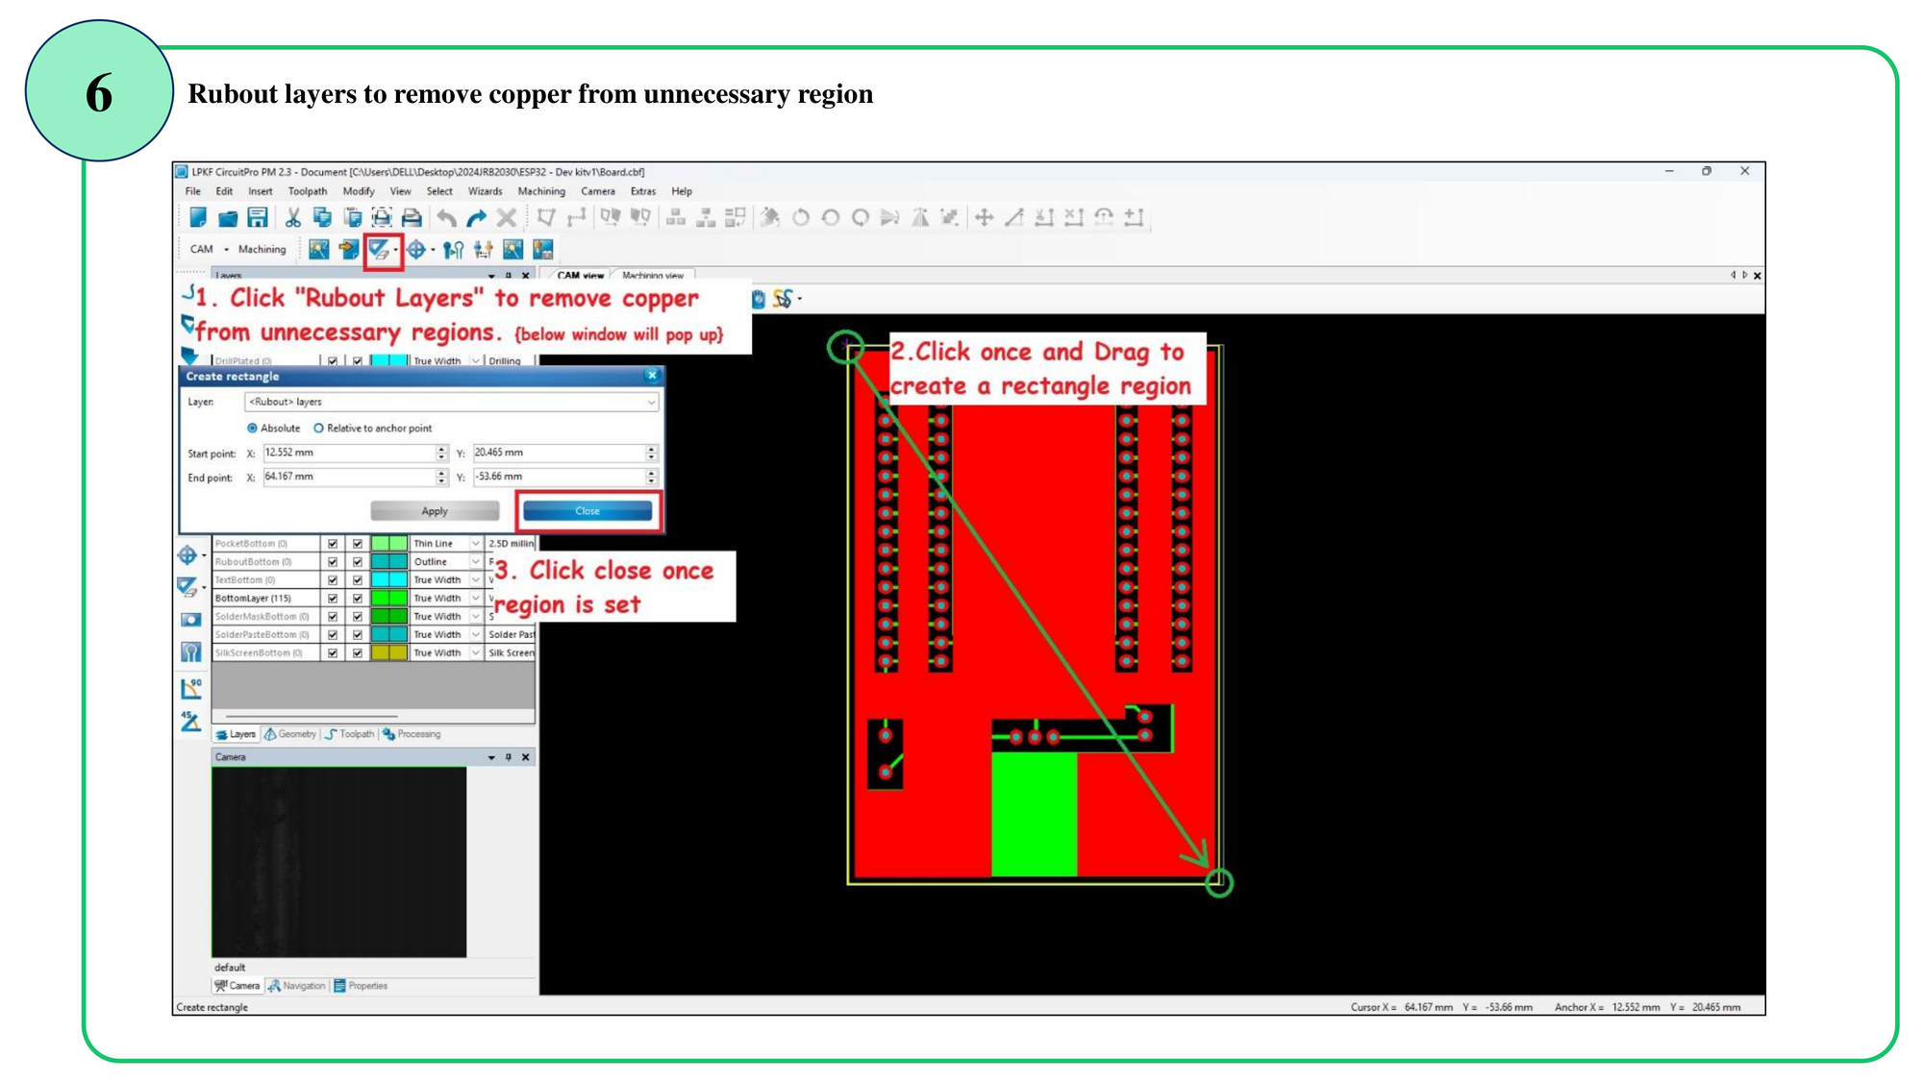Image resolution: width=1923 pixels, height=1081 pixels.
Task: Open the Layer dropdown showing Rubout layers
Action: click(451, 402)
